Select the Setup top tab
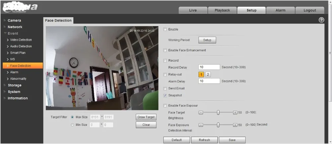332x144 pixels. pos(251,10)
